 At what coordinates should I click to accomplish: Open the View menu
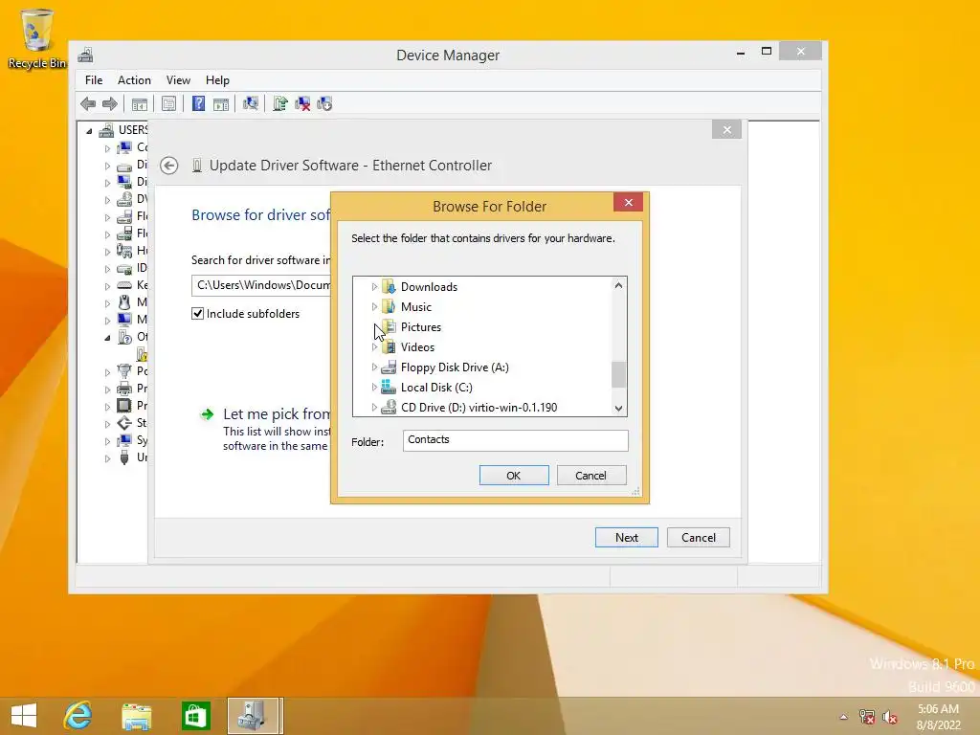pos(178,80)
